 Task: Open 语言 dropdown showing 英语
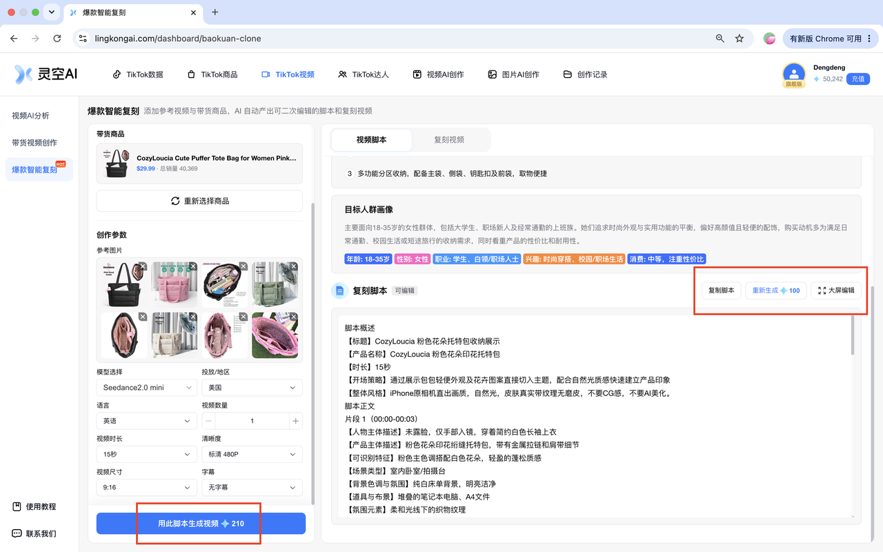point(147,421)
